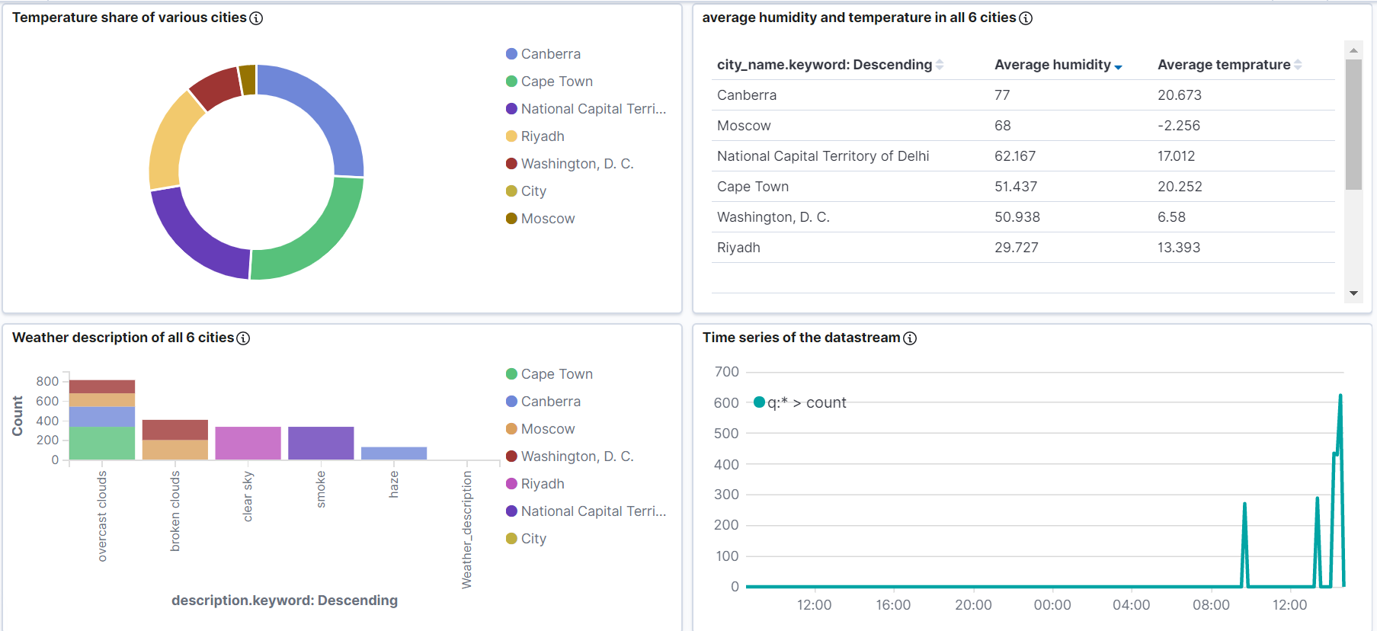Click the haze bar in the chart
1377x631 pixels.
[x=394, y=453]
